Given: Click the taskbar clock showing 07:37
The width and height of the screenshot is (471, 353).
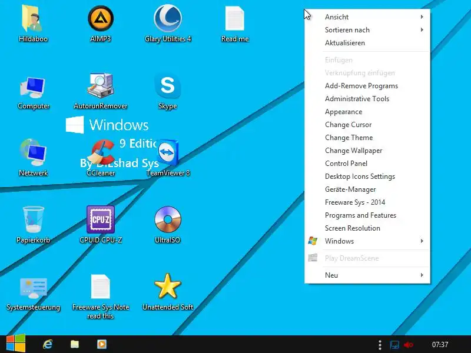Looking at the screenshot, I should pos(440,345).
